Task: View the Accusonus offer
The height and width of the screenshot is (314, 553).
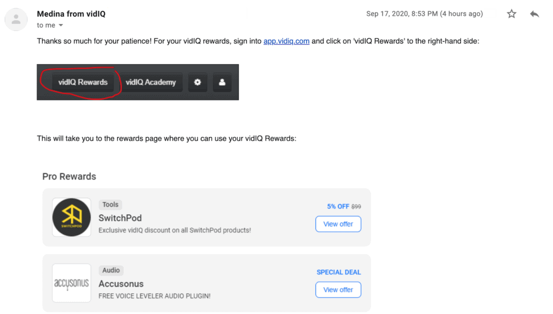Action: click(x=338, y=290)
